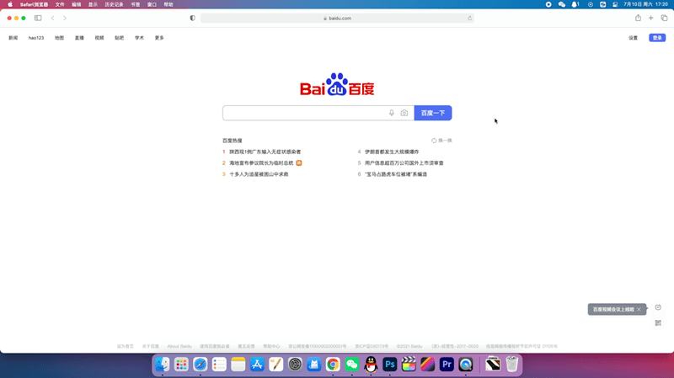This screenshot has height=378, width=674.
Task: Open hot search item number 1
Action: pos(265,152)
